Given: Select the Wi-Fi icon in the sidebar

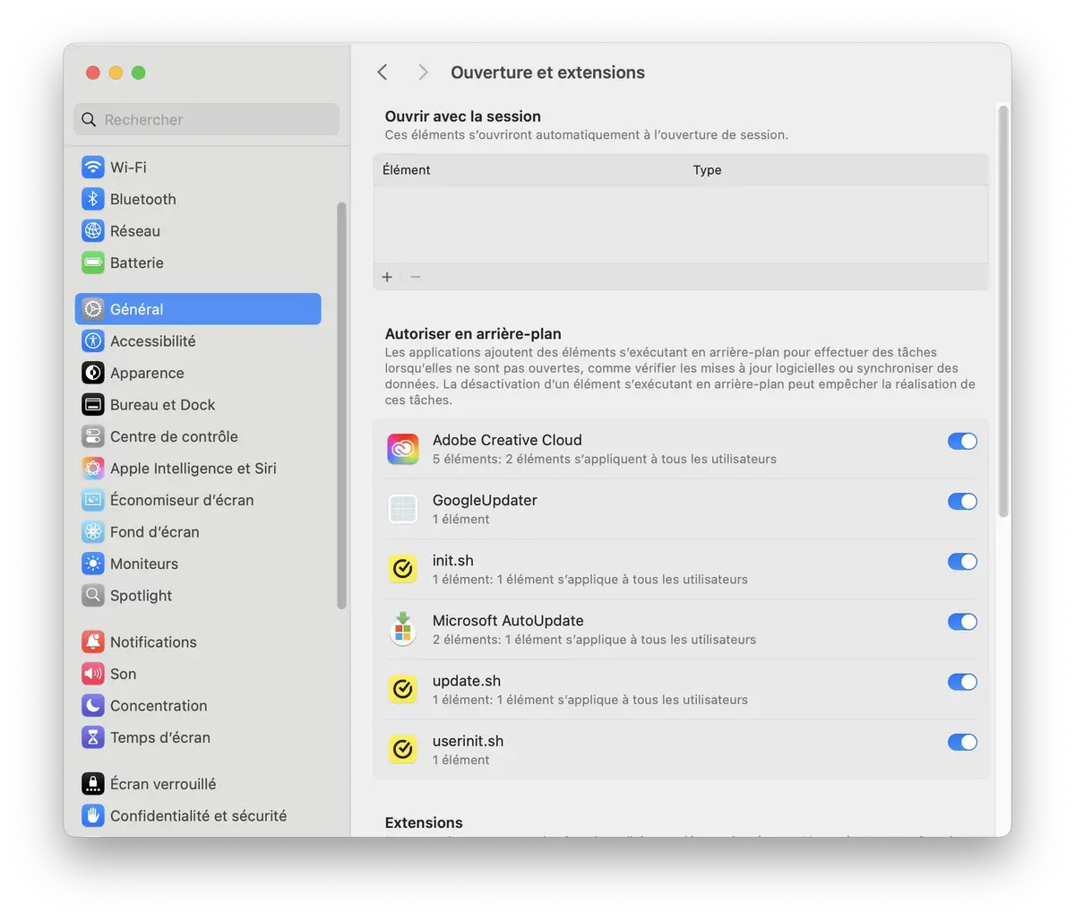Looking at the screenshot, I should (93, 167).
